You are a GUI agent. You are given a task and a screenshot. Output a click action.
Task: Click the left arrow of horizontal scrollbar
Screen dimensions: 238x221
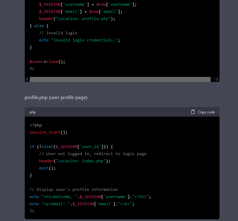point(27,79)
